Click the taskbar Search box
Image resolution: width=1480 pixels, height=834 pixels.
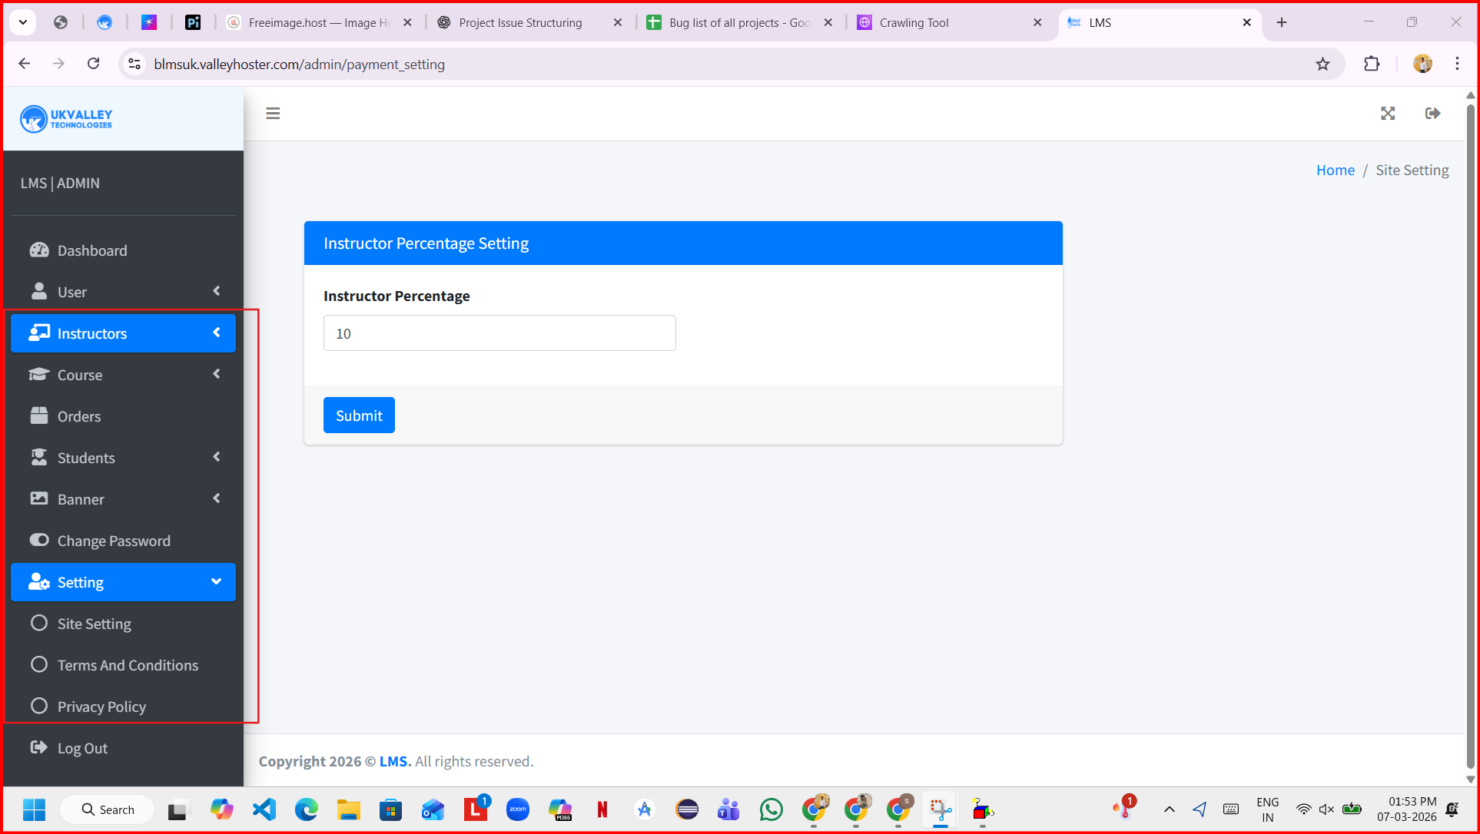107,809
